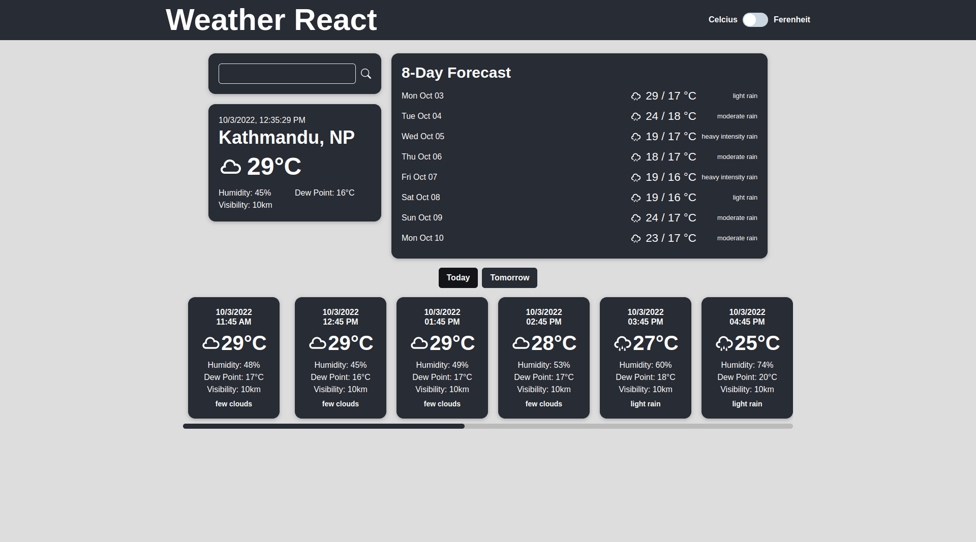Click cloud icon on the 01:45 PM card
This screenshot has height=542, width=976.
click(x=419, y=343)
